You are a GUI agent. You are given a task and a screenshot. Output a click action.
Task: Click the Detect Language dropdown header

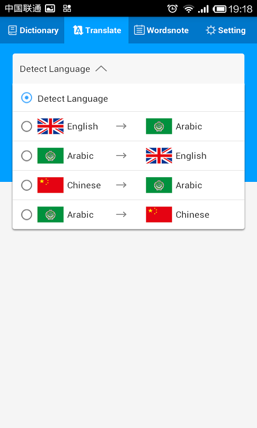(128, 69)
